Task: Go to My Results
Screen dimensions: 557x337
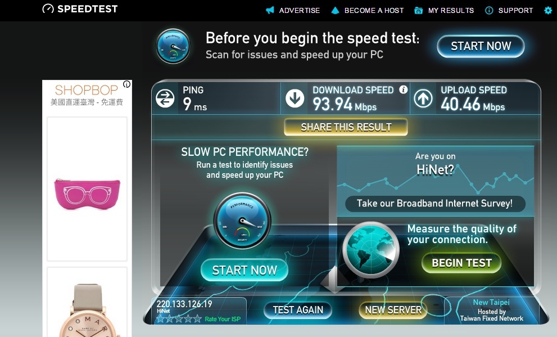Action: [x=444, y=10]
